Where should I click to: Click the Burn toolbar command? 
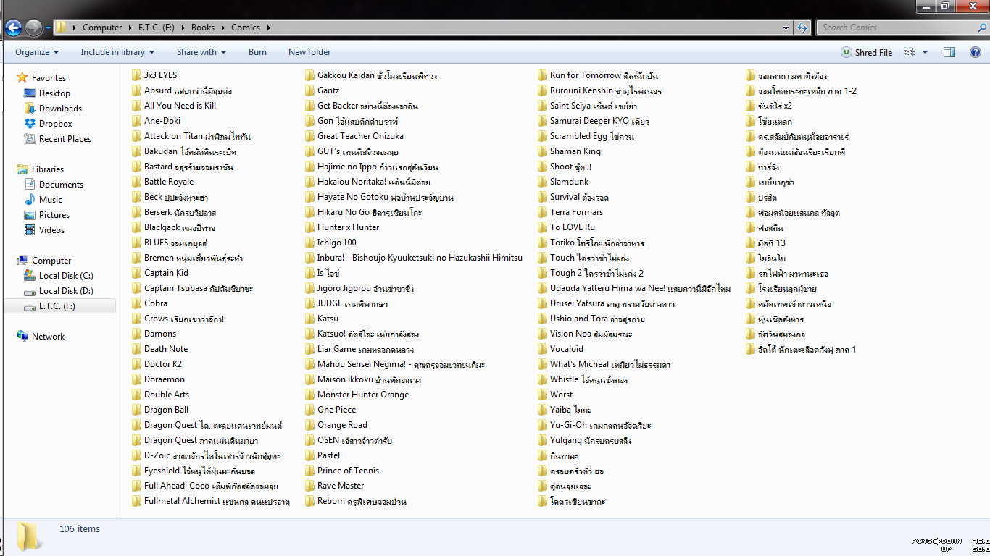257,52
